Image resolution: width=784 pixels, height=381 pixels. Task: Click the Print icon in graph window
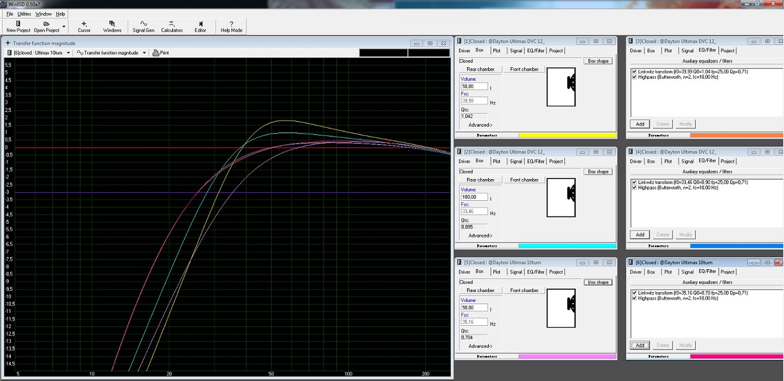tap(155, 53)
